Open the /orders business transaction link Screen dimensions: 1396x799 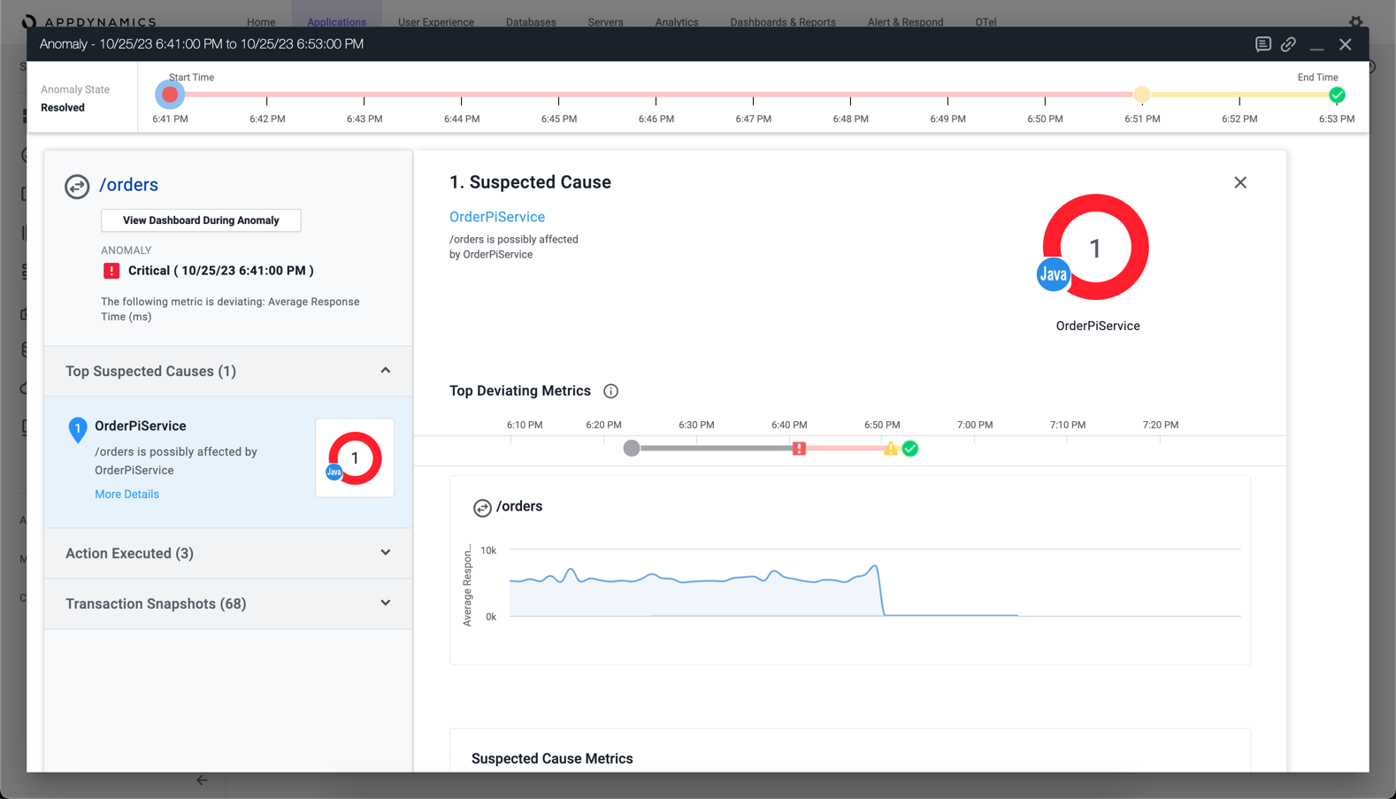pyautogui.click(x=129, y=185)
